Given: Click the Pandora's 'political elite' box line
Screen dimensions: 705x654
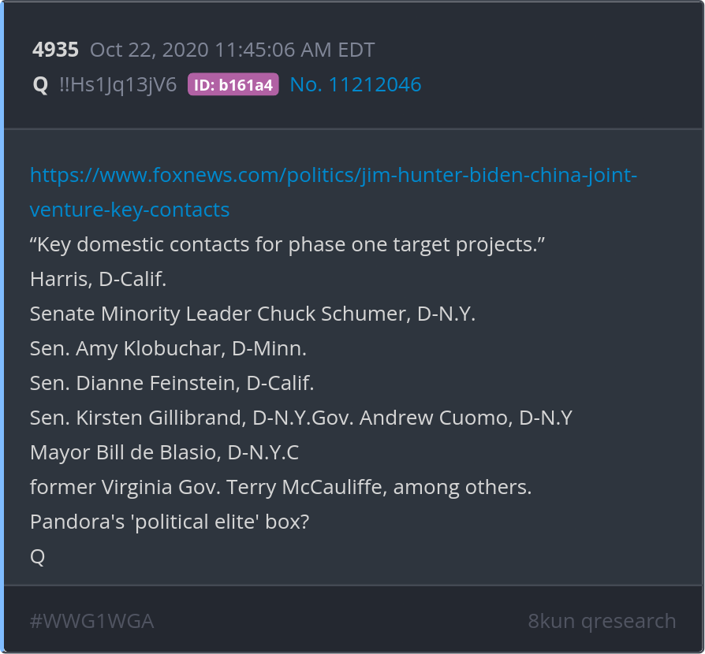Looking at the screenshot, I should click(x=169, y=522).
